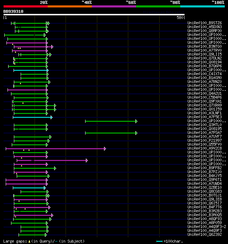228x244 pixels.
Task: Select the UniRef100_B9FFB2 label
Action: coord(204,168)
